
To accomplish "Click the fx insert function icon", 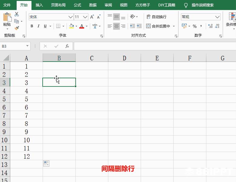I will pyautogui.click(x=67, y=46).
